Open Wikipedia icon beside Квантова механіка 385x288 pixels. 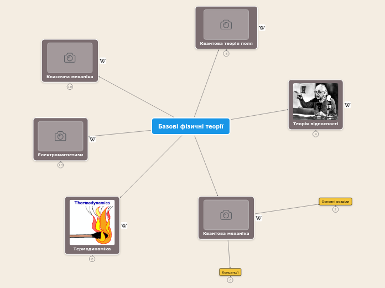(258, 218)
